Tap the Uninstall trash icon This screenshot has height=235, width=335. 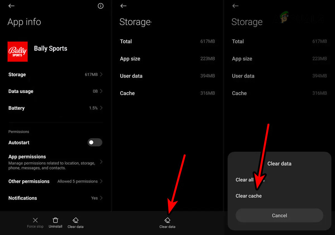56,220
